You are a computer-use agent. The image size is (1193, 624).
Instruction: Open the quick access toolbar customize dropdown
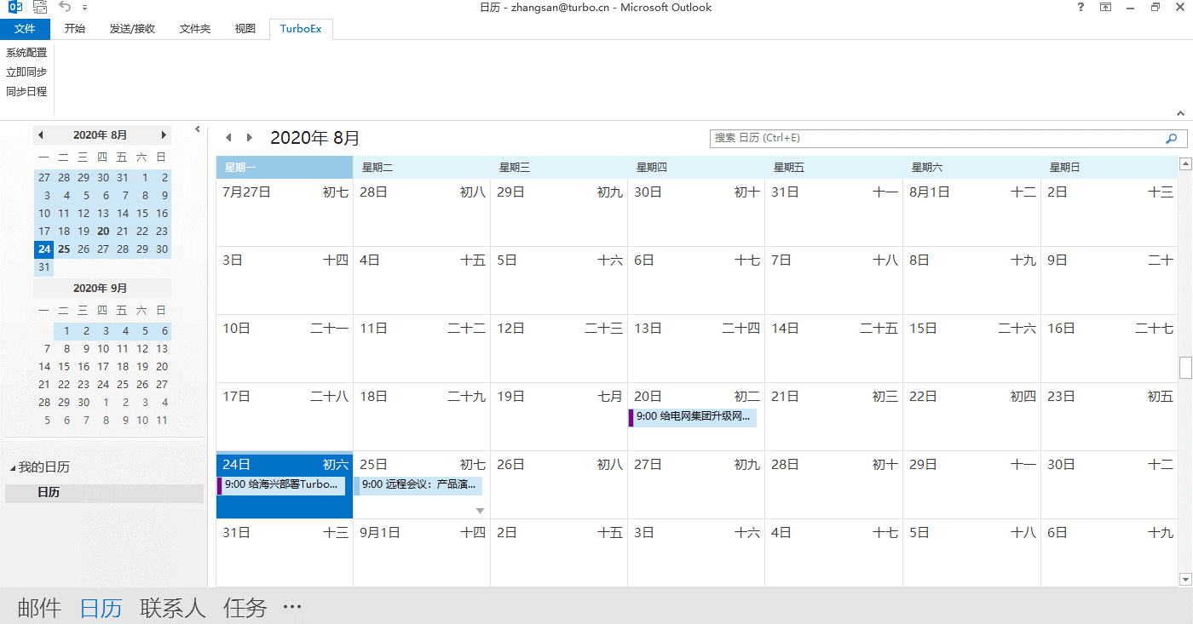point(85,8)
